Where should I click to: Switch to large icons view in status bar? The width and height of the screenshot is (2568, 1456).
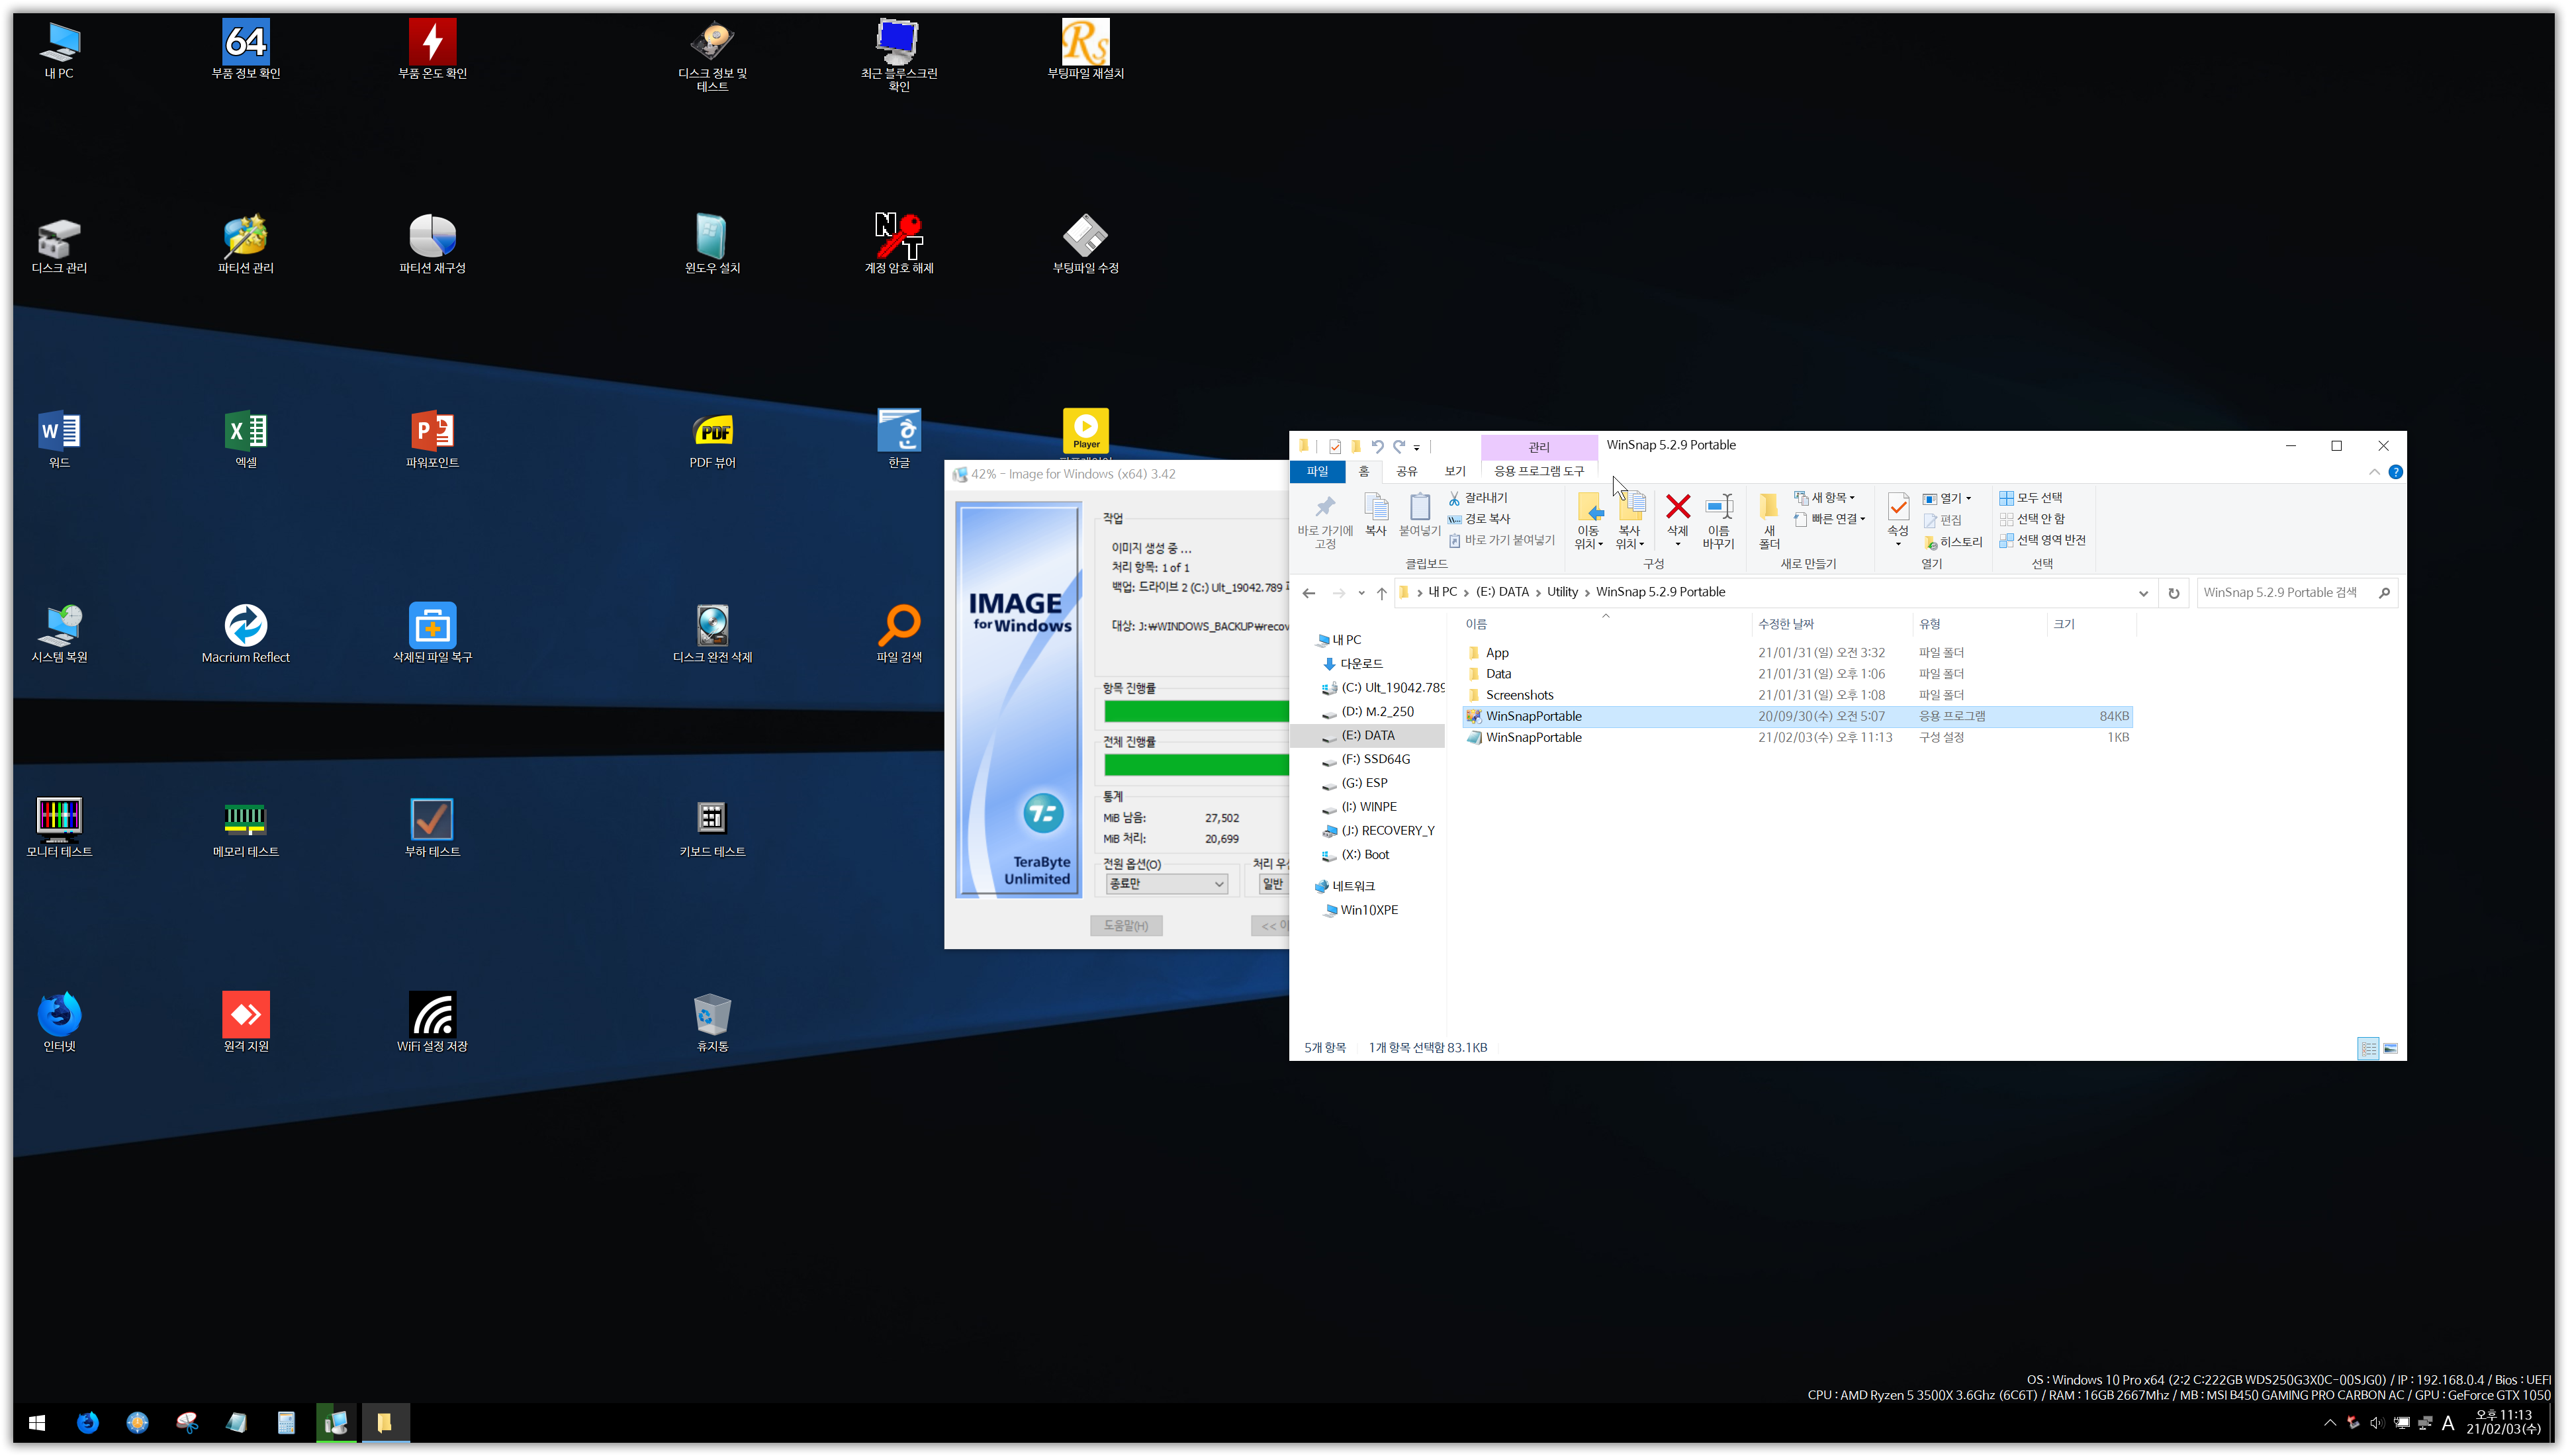[2390, 1048]
